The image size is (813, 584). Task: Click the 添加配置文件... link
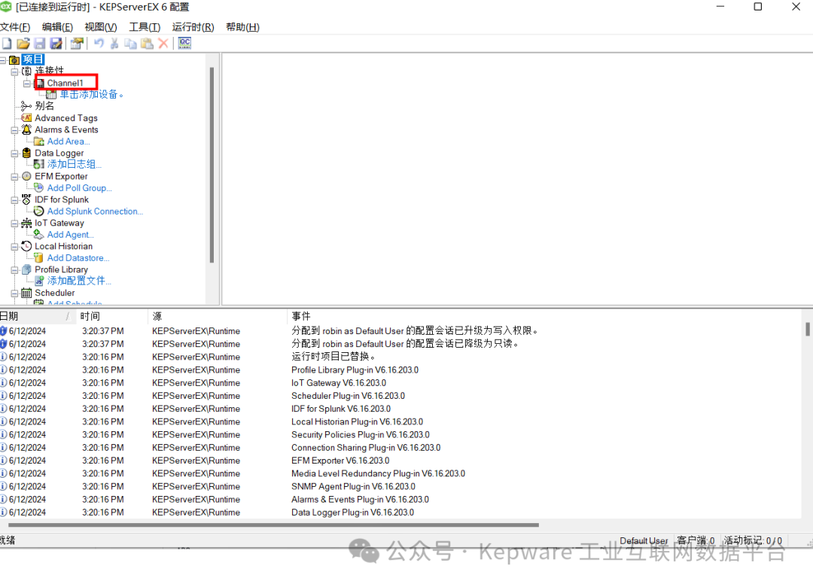coord(79,281)
